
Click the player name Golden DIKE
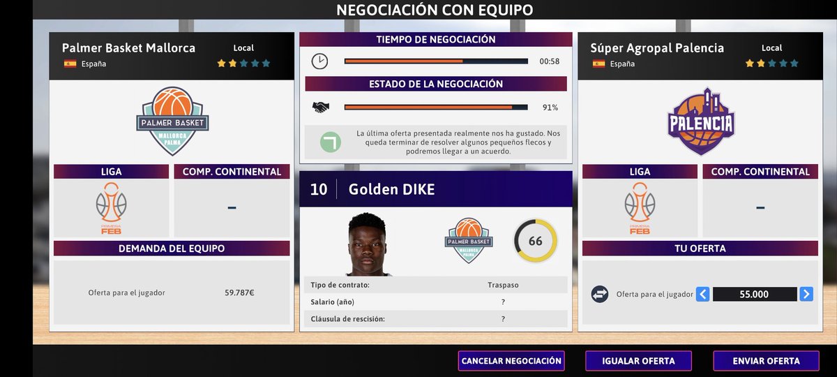pyautogui.click(x=391, y=189)
